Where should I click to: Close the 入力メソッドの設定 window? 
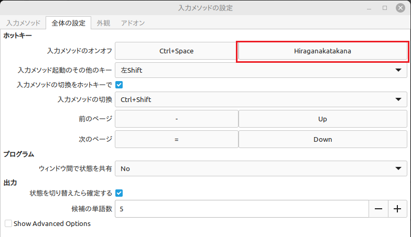(x=401, y=8)
